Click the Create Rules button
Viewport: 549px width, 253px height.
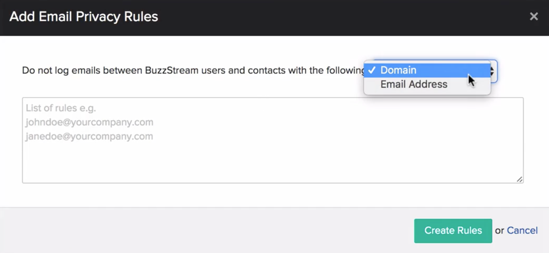(453, 231)
